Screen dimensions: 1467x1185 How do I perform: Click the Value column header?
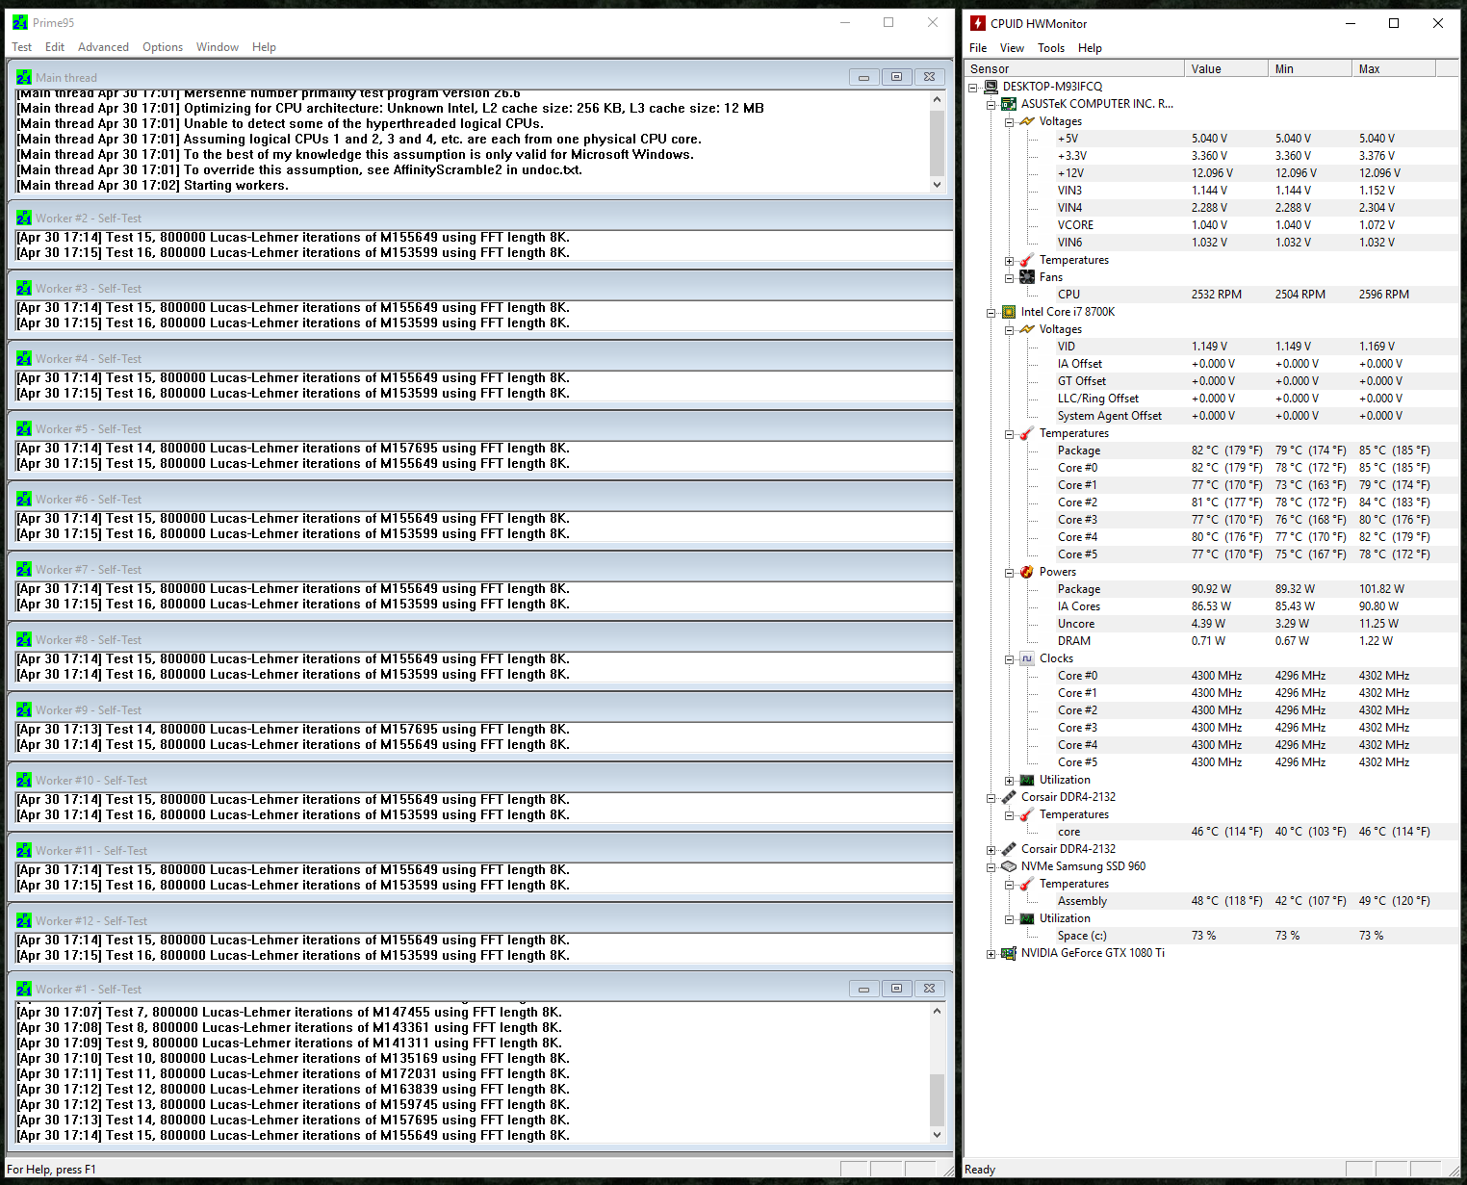click(x=1224, y=68)
